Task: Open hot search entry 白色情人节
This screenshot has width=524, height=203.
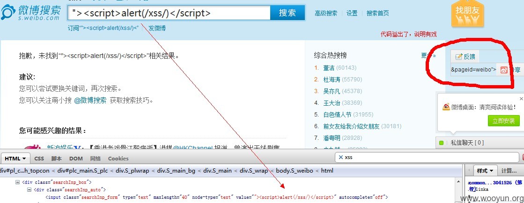Action: (x=337, y=115)
